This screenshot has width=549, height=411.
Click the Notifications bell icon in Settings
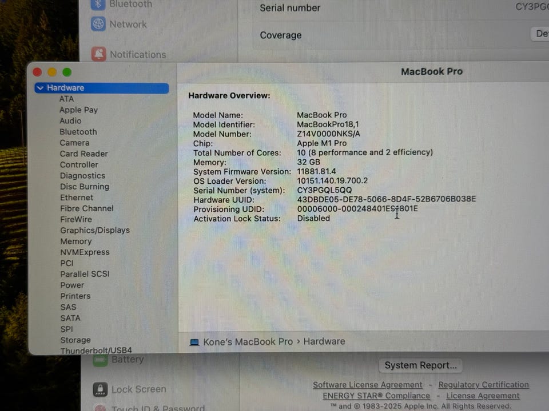coord(99,54)
